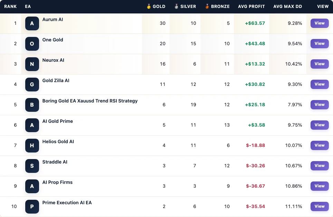Screen dimensions: 333x217
Task: Select the One Gold 'O' avatar
Action: pyautogui.click(x=32, y=44)
